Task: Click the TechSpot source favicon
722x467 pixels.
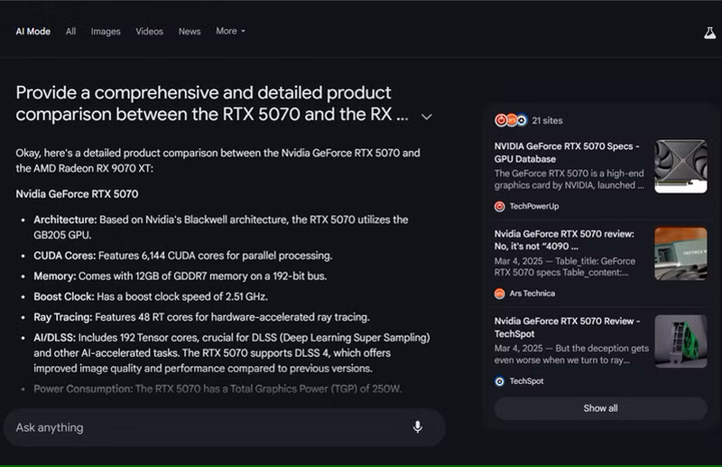Action: (x=500, y=381)
